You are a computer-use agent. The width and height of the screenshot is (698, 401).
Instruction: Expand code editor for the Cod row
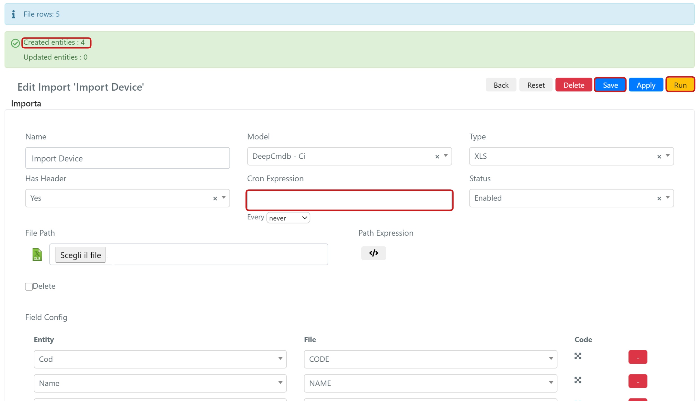coord(578,356)
